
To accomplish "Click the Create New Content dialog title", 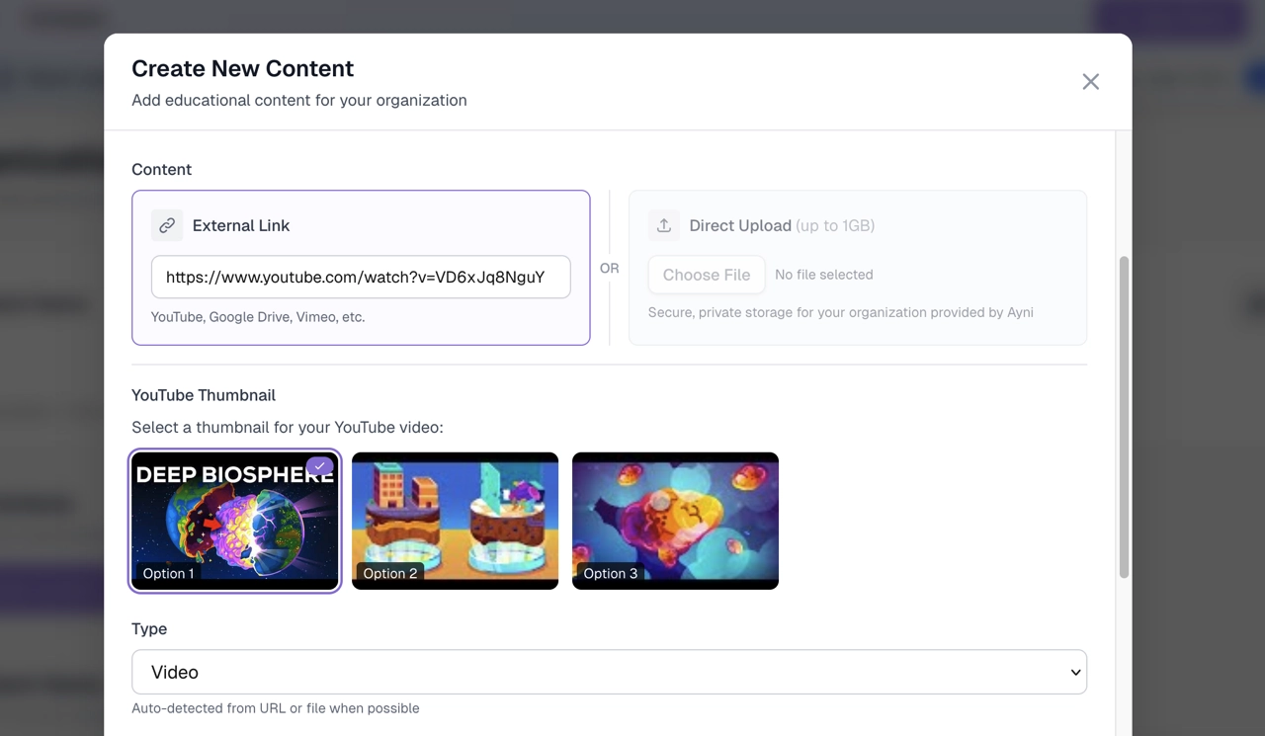I will (242, 68).
